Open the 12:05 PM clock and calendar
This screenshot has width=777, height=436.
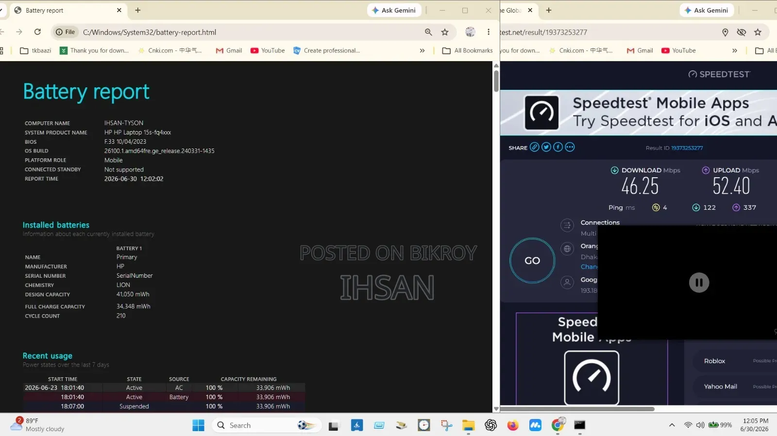755,425
